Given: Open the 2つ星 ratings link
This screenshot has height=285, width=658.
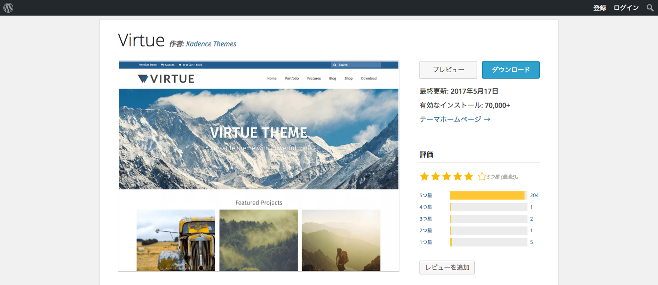Looking at the screenshot, I should (426, 230).
